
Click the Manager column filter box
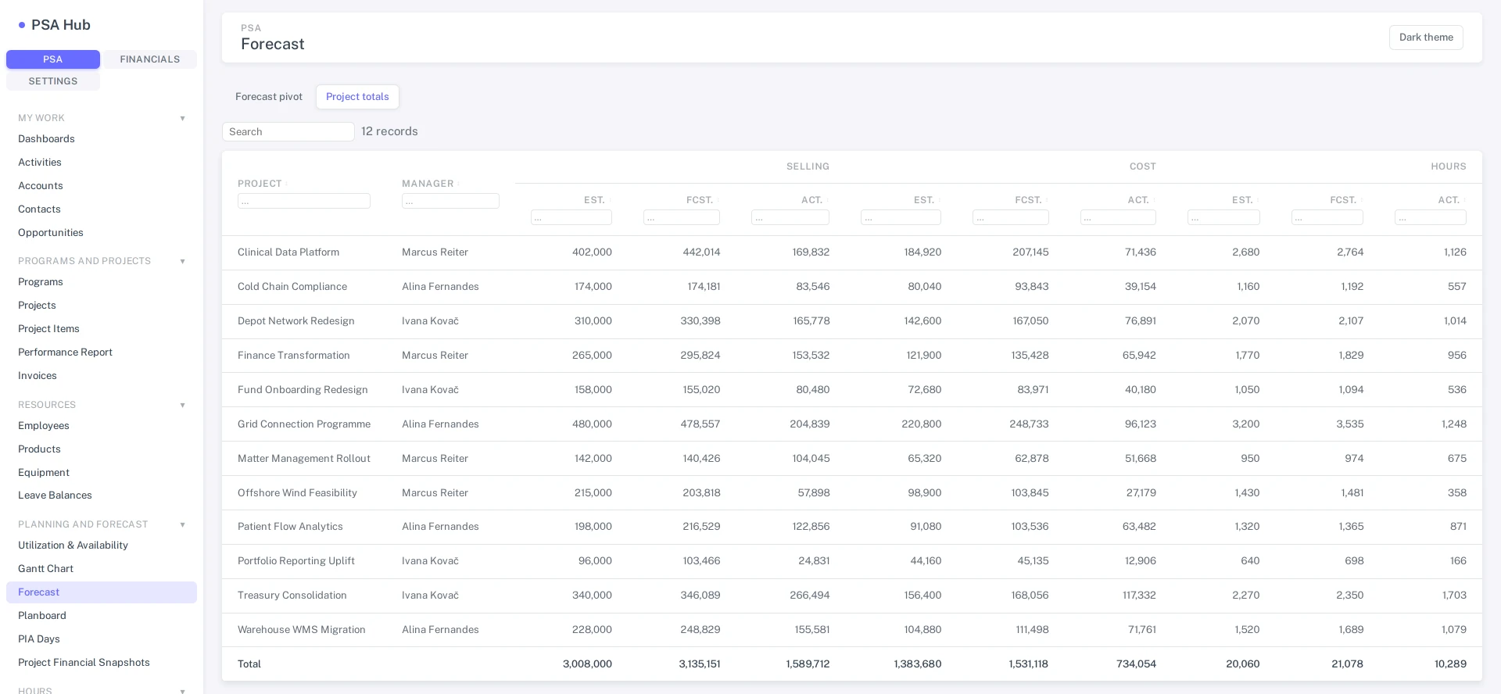pos(450,202)
